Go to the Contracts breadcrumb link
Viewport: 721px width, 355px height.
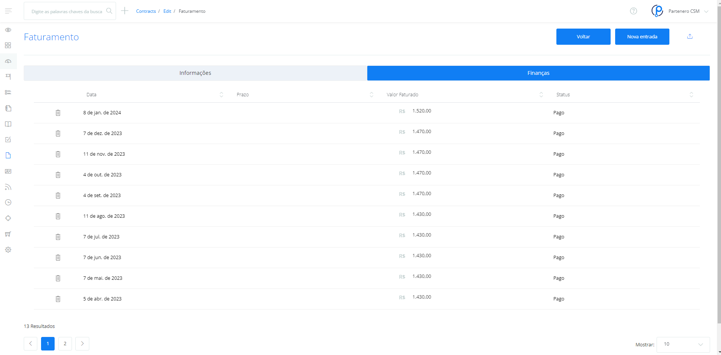pyautogui.click(x=146, y=11)
